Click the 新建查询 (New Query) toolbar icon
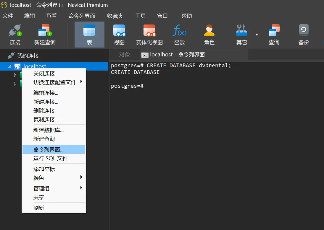Image resolution: width=324 pixels, height=230 pixels. pos(45,35)
